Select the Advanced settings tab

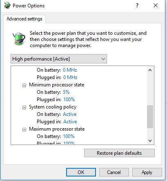click(x=24, y=19)
